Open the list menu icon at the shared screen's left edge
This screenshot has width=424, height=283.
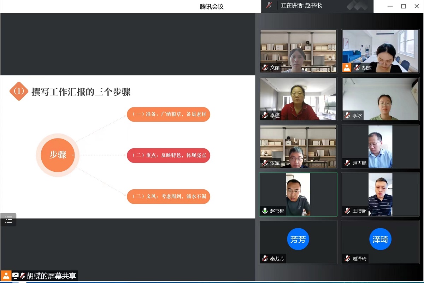(8, 220)
